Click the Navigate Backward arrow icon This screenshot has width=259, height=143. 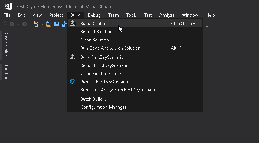12,24
